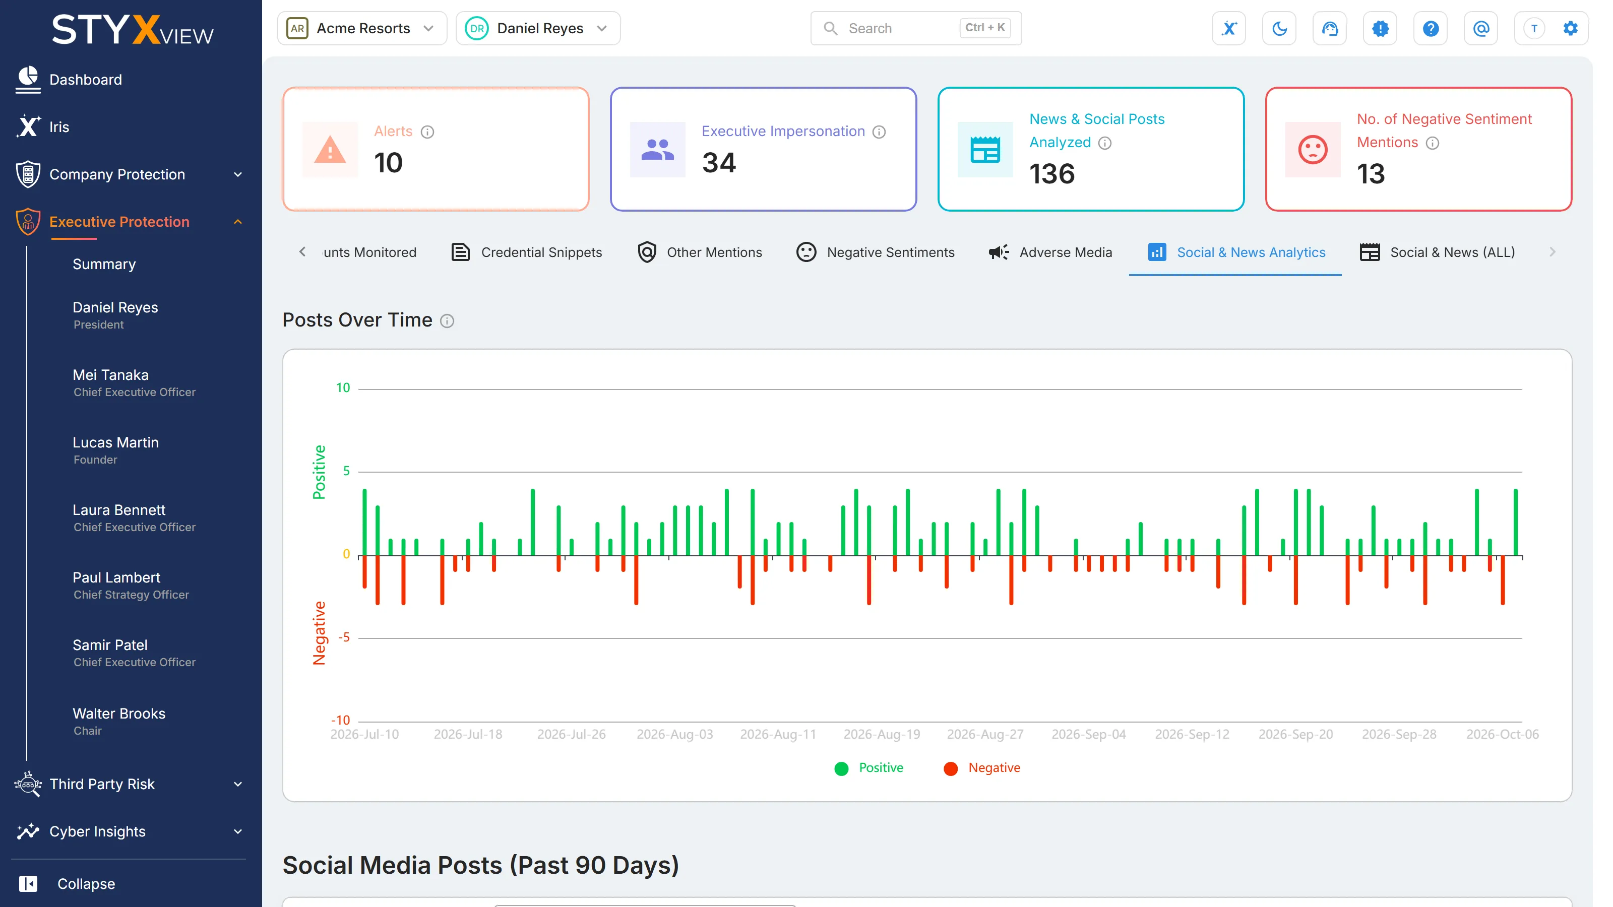Switch to Credential Snippets tab
The width and height of the screenshot is (1613, 907).
point(527,252)
